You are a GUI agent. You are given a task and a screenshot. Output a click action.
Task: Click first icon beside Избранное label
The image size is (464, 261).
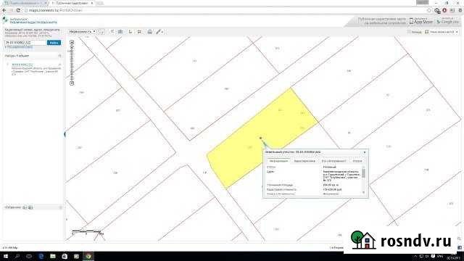click(x=25, y=207)
